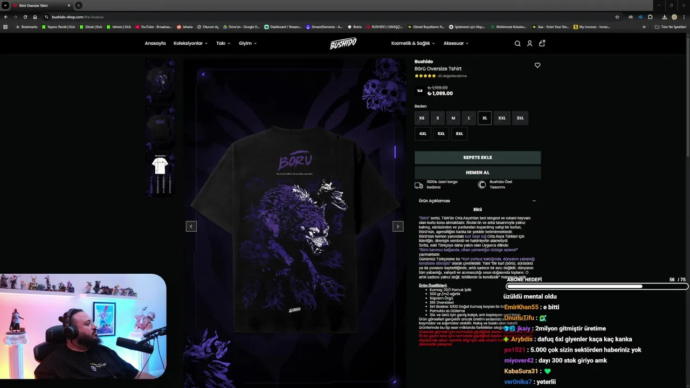The height and width of the screenshot is (388, 690).
Task: Select size XXL
Action: pyautogui.click(x=502, y=118)
